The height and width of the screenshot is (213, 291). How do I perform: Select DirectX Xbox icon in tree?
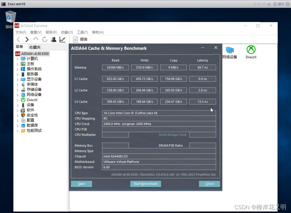click(x=23, y=100)
